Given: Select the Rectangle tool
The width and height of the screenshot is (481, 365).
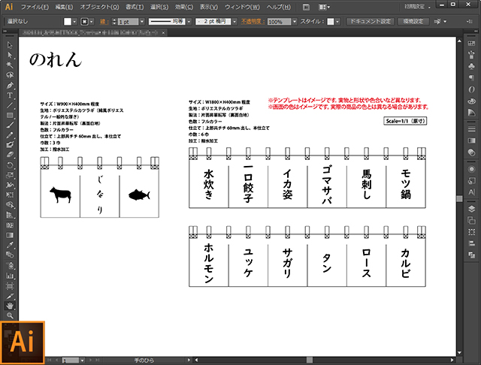Looking at the screenshot, I should [10, 115].
